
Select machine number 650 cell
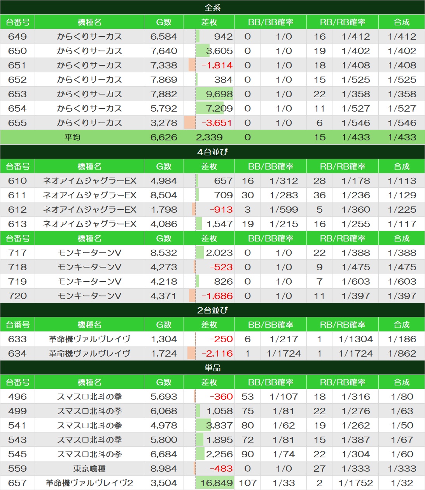click(x=17, y=51)
